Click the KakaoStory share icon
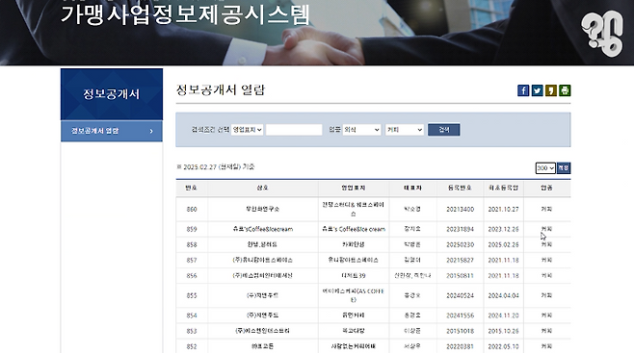 pos(551,90)
